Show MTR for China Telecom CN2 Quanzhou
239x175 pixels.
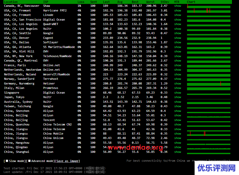178,124
